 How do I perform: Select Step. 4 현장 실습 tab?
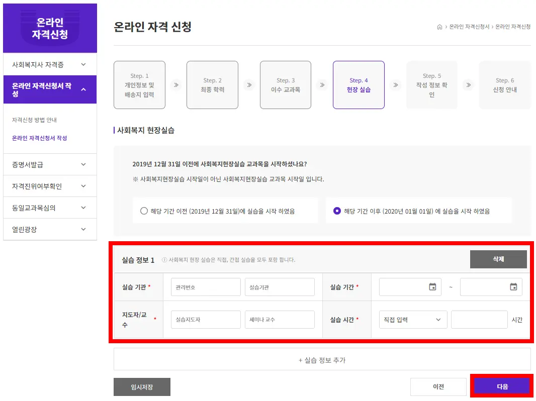pyautogui.click(x=359, y=85)
